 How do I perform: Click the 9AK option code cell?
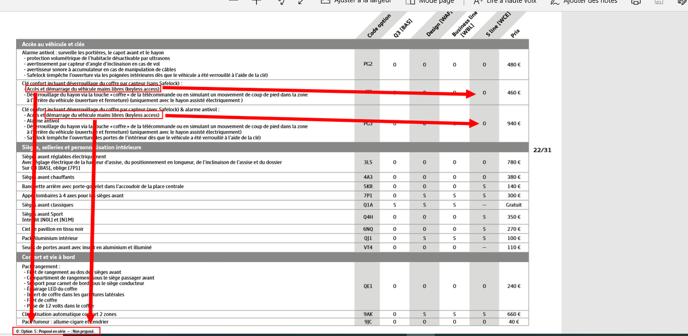click(368, 314)
